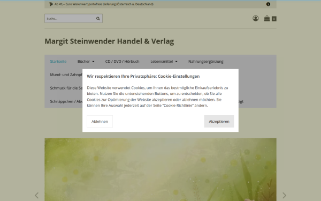Click Ablehnen to reject cookies
Viewport: 321px width, 201px height.
[100, 122]
